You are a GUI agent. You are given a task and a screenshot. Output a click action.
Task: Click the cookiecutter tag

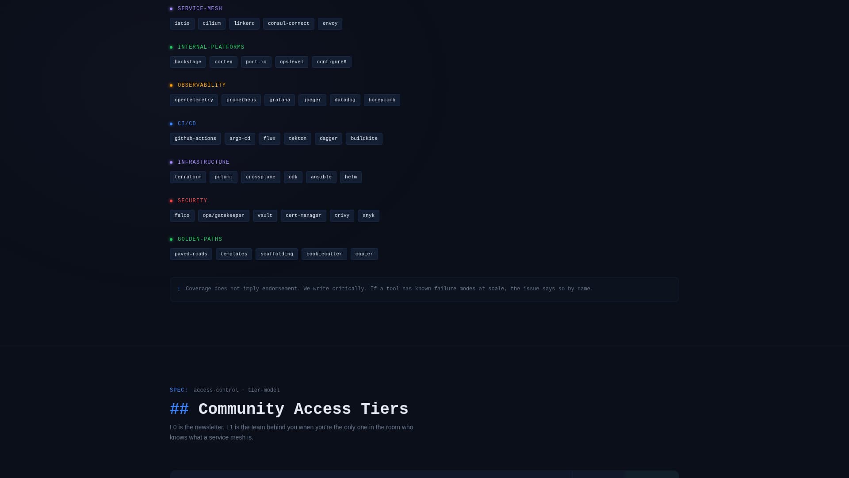click(x=324, y=254)
